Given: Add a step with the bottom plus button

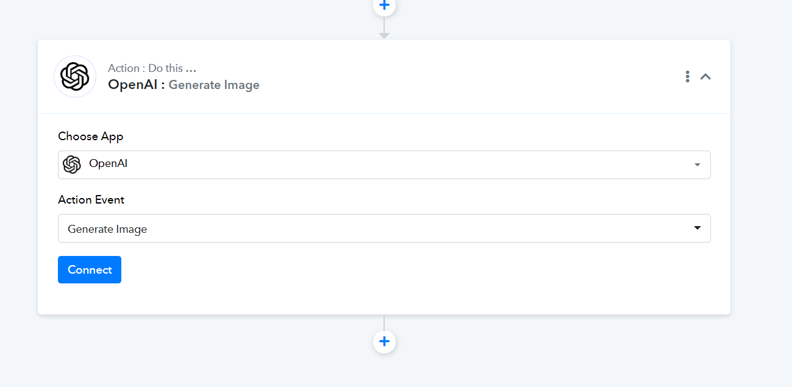Looking at the screenshot, I should [x=384, y=341].
